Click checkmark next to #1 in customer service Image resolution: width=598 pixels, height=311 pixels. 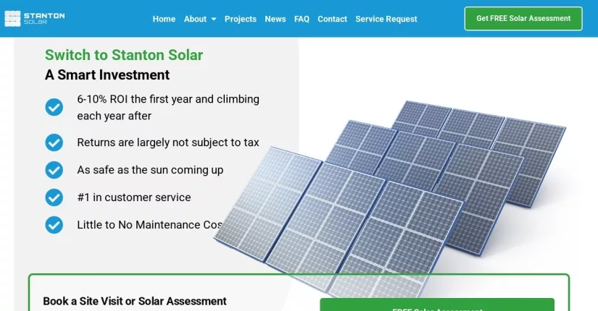(54, 197)
